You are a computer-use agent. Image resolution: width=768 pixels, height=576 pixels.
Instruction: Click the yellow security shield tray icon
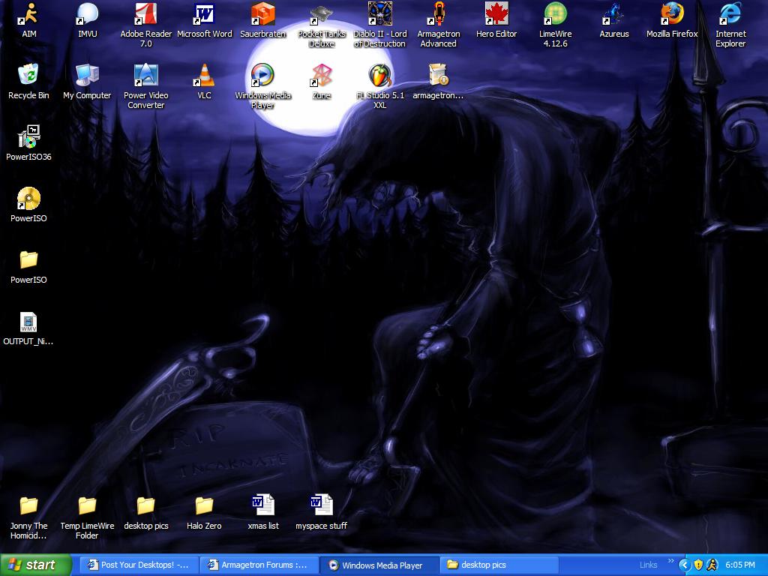[x=698, y=565]
